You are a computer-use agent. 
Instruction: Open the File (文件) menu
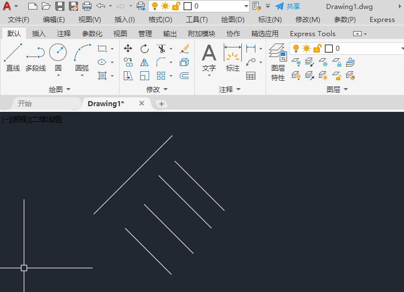[x=18, y=20]
